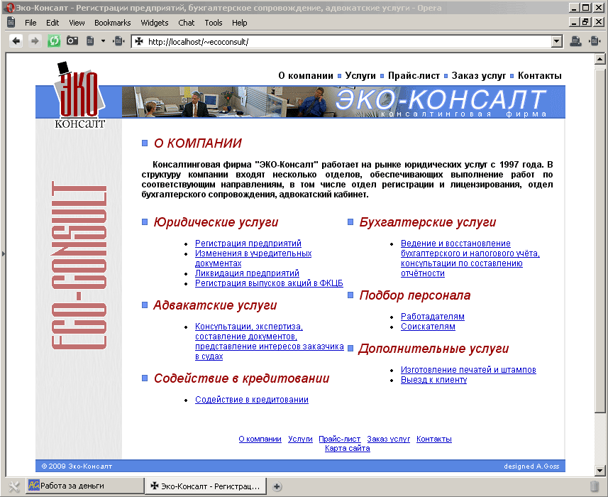Click the ЭКО Консалт logo image
The height and width of the screenshot is (497, 608).
[79, 95]
